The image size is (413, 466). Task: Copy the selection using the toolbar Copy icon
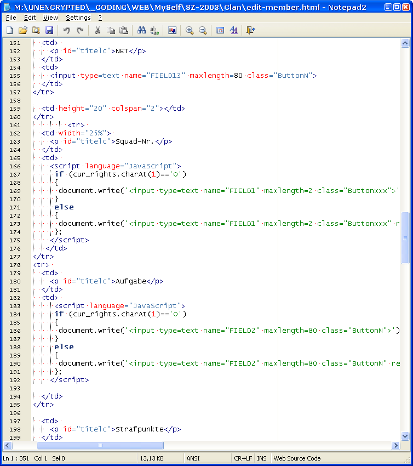click(x=111, y=30)
